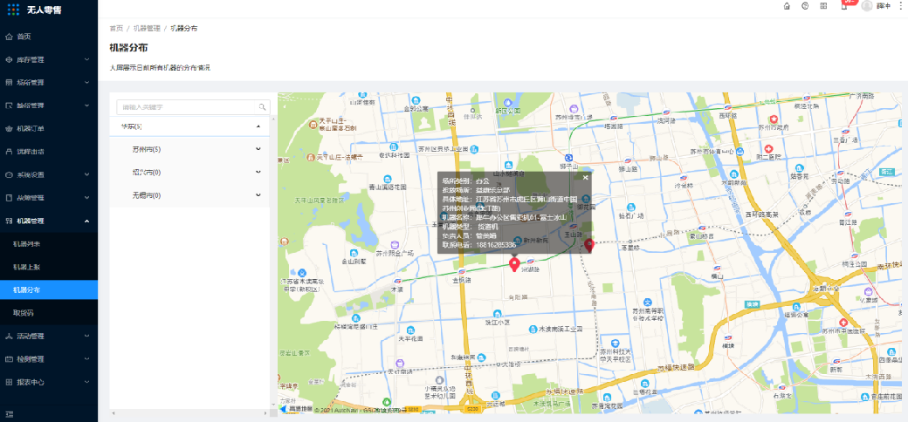Focus the keyword search input above the tree

pos(187,107)
